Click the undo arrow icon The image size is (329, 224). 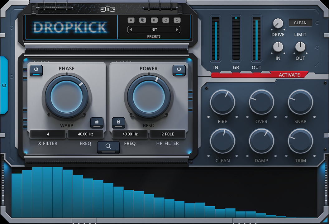tap(165, 20)
